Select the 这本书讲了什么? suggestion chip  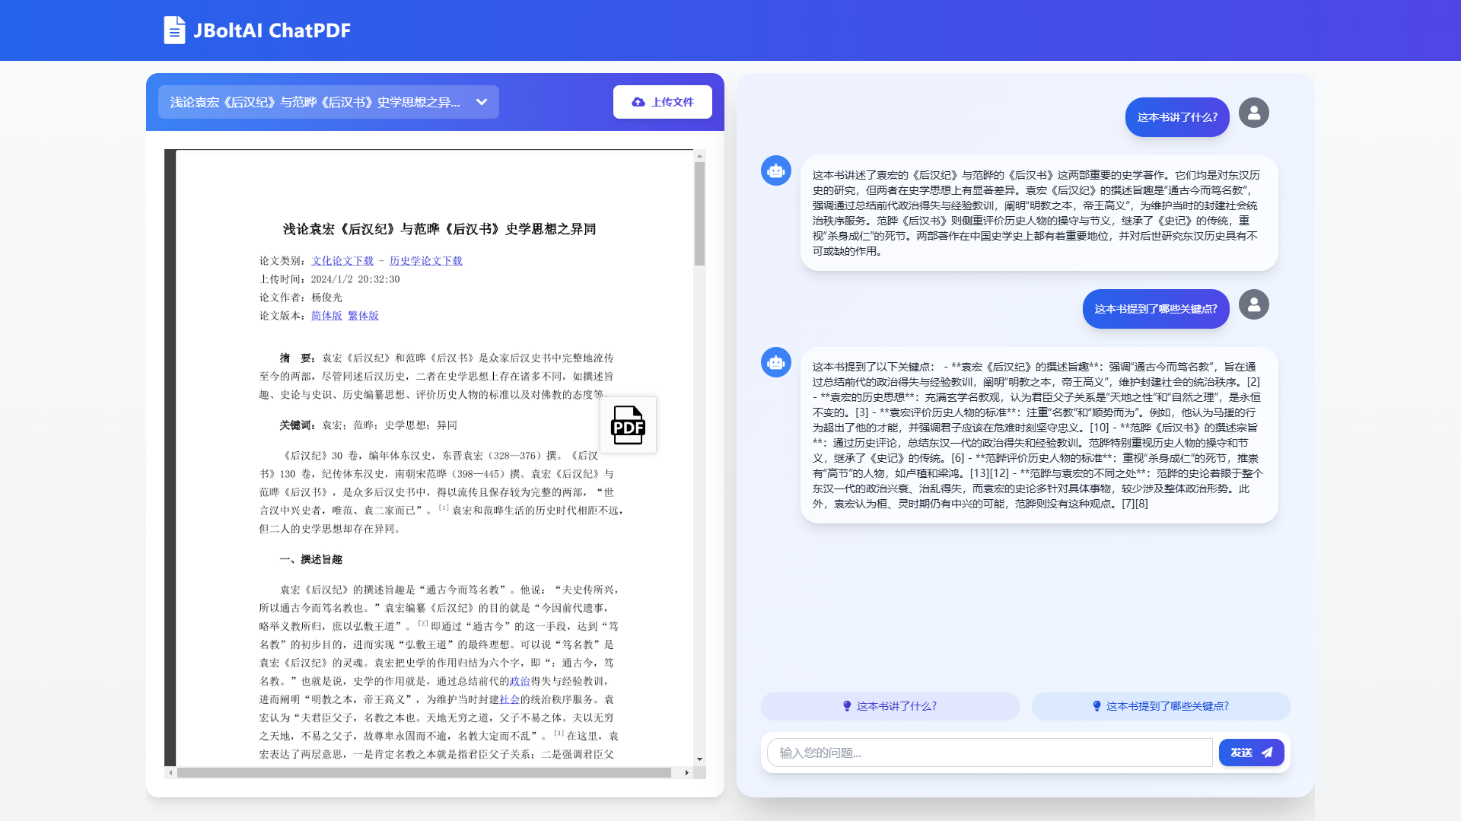[x=890, y=706]
